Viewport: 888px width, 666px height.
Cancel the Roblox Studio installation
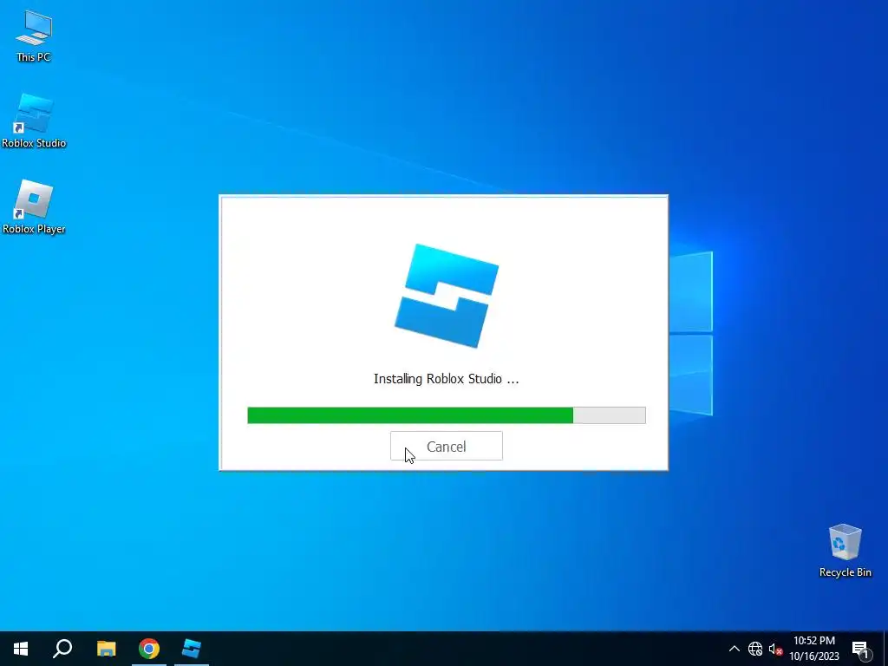point(447,447)
